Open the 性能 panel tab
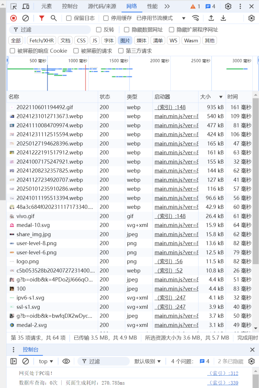Viewport: 259px width, 388px height. [x=152, y=6]
